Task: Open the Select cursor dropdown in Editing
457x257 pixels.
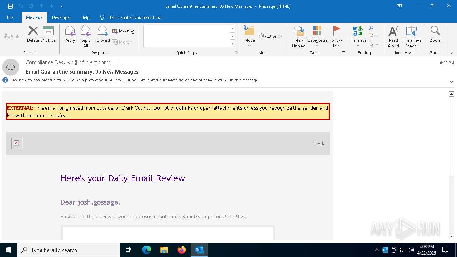Action: point(373,44)
